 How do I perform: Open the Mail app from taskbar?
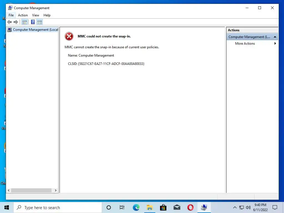(177, 207)
